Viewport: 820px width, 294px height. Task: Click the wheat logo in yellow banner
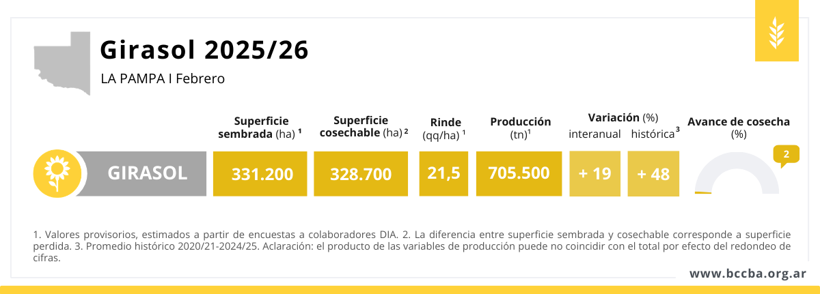tap(777, 32)
